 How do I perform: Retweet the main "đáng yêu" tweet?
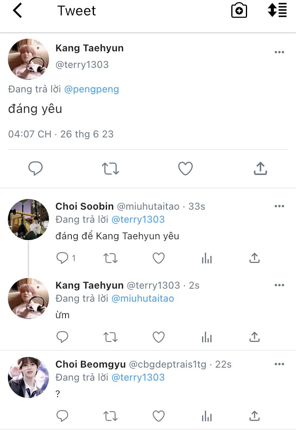[110, 169]
